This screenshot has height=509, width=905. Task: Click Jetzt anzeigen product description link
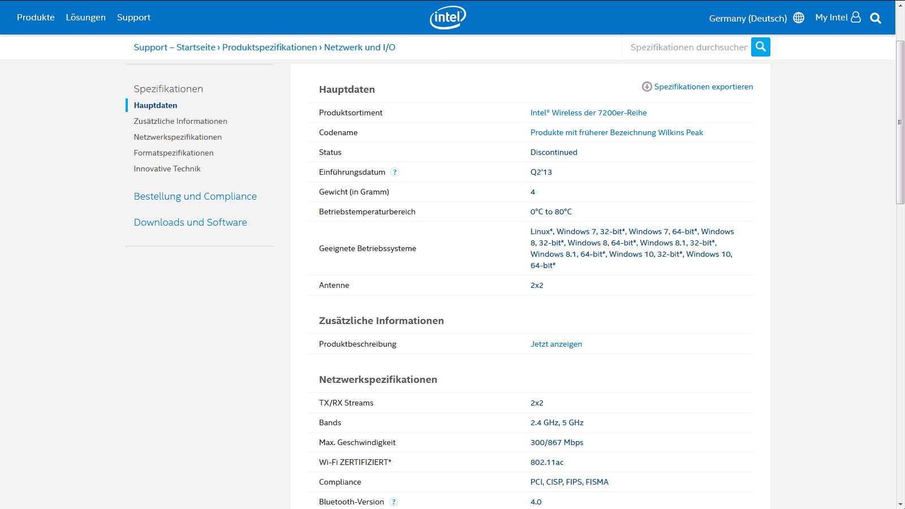(556, 344)
